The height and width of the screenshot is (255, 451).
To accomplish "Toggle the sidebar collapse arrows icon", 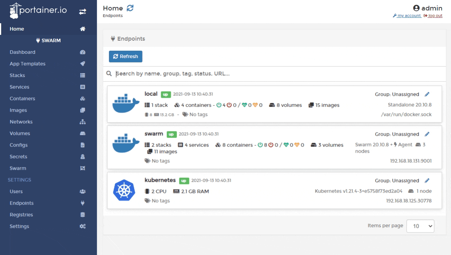I will pyautogui.click(x=82, y=12).
